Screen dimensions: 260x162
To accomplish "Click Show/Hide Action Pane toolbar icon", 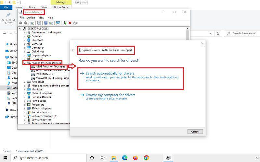I will (51, 23).
